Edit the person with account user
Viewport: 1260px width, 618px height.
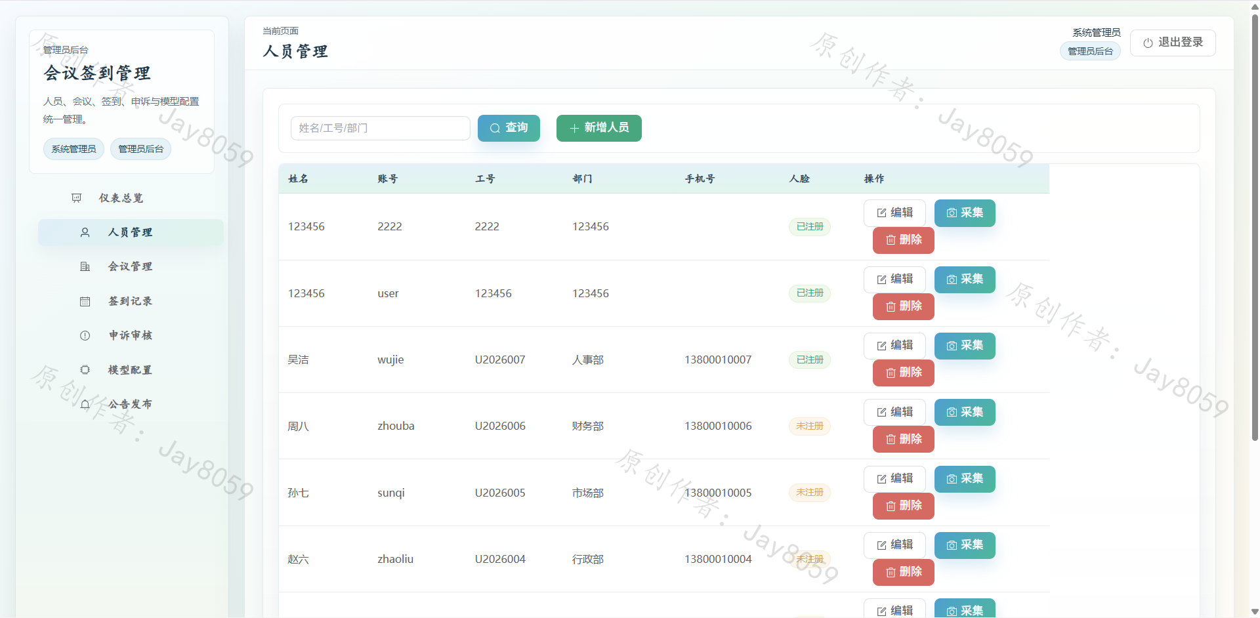click(894, 279)
